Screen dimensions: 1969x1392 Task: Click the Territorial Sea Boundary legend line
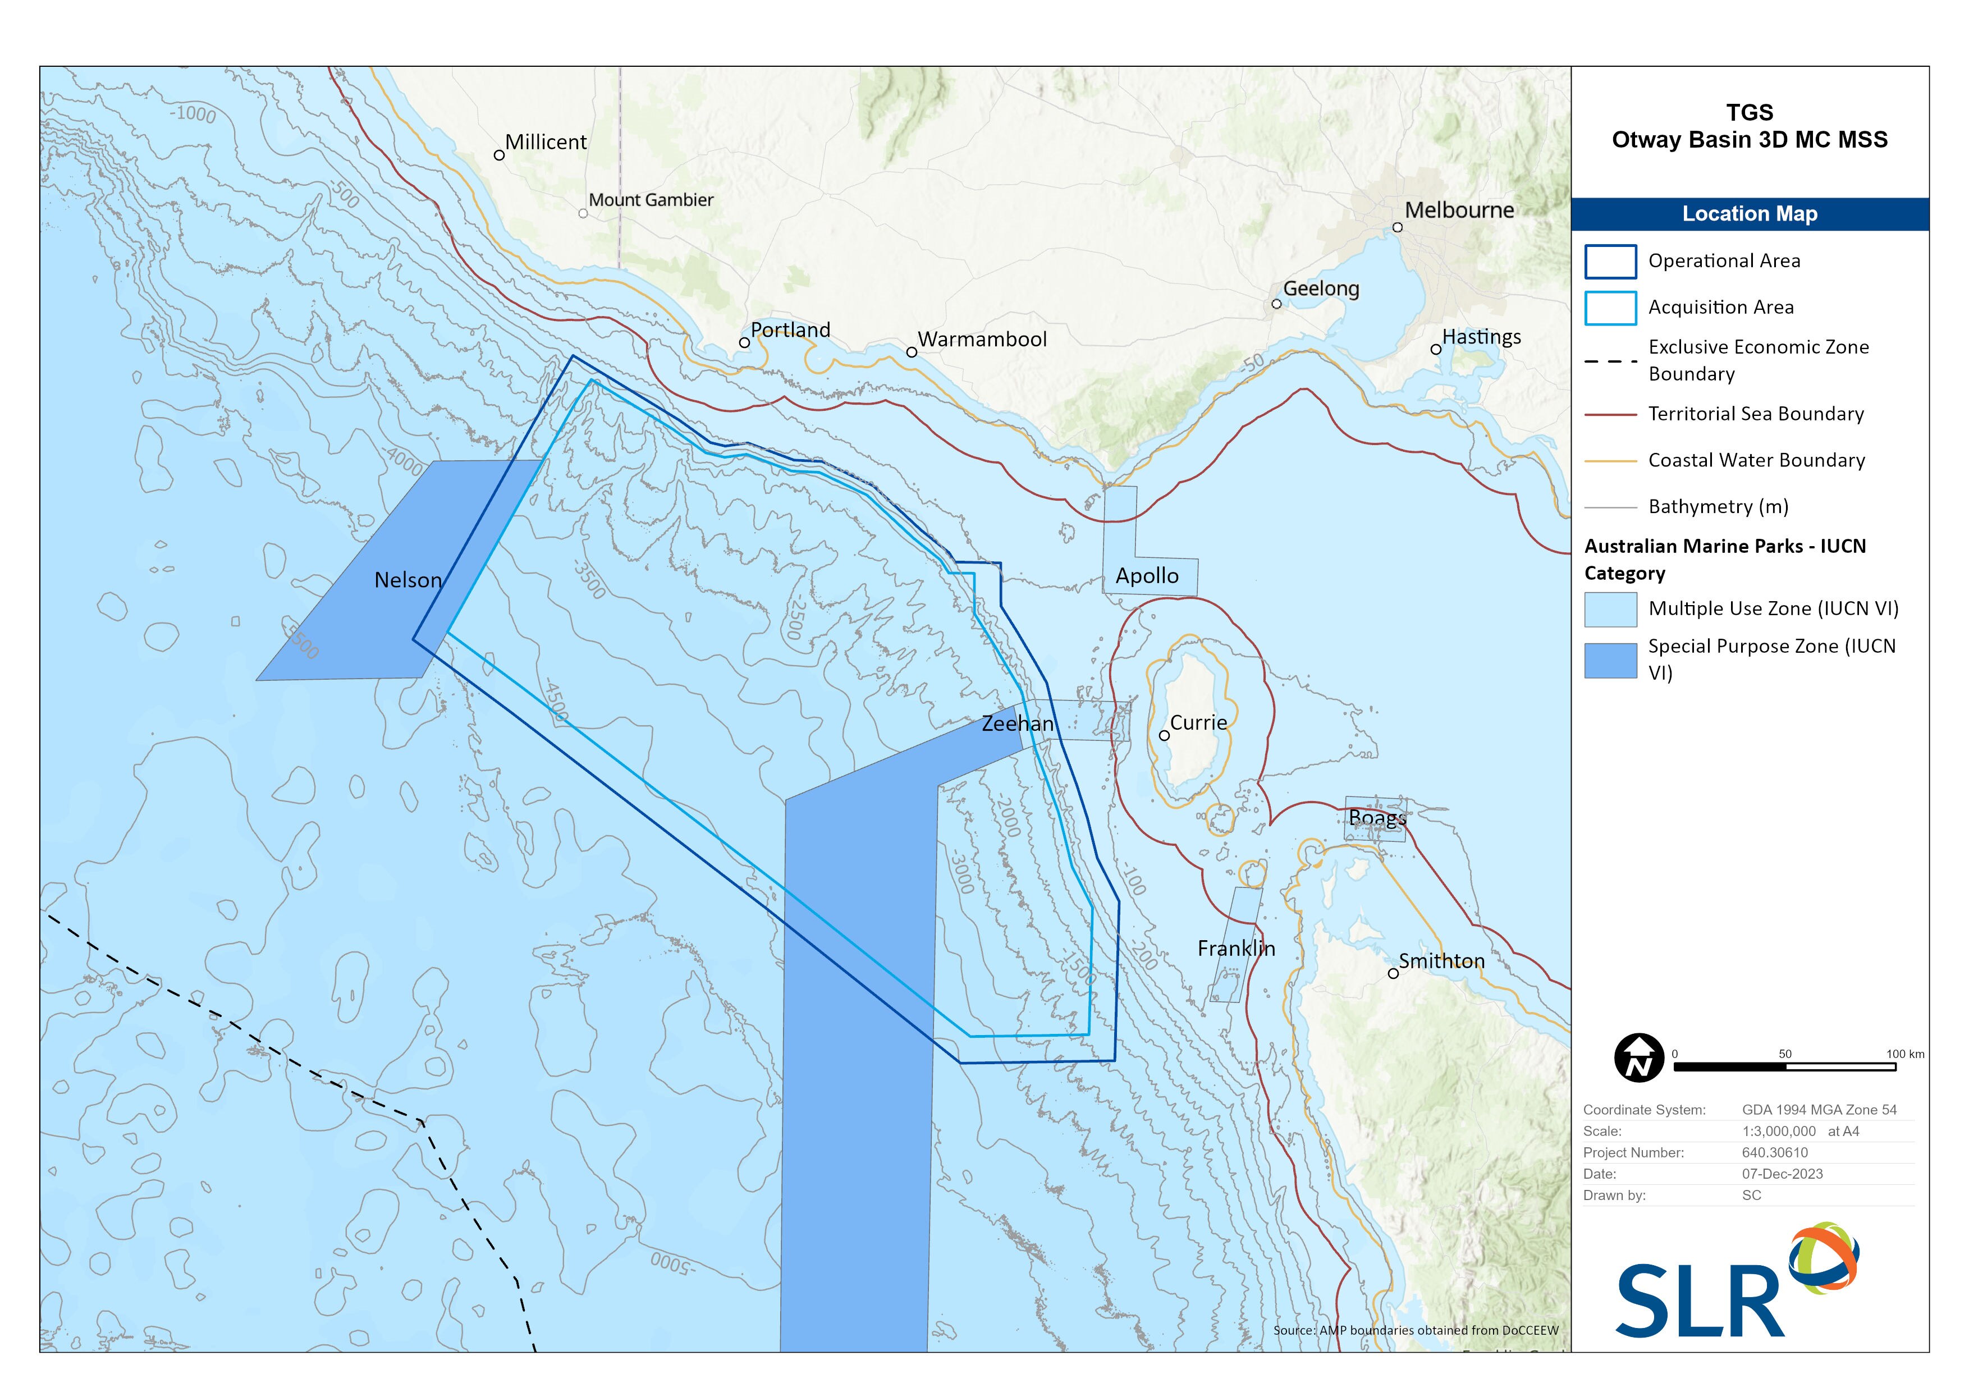tap(1612, 414)
